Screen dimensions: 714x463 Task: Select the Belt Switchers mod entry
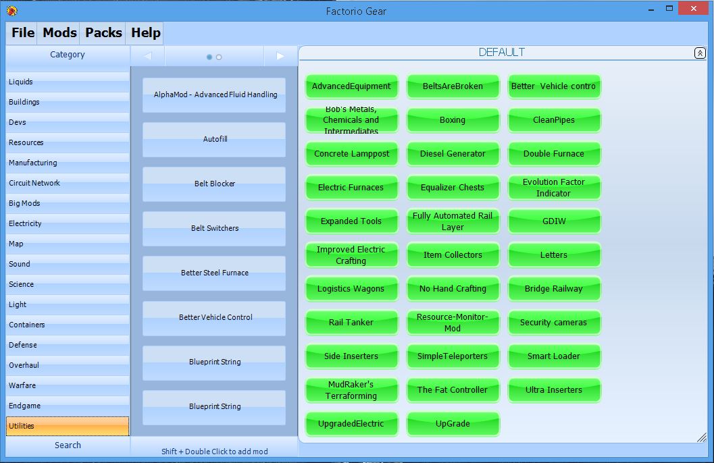214,229
